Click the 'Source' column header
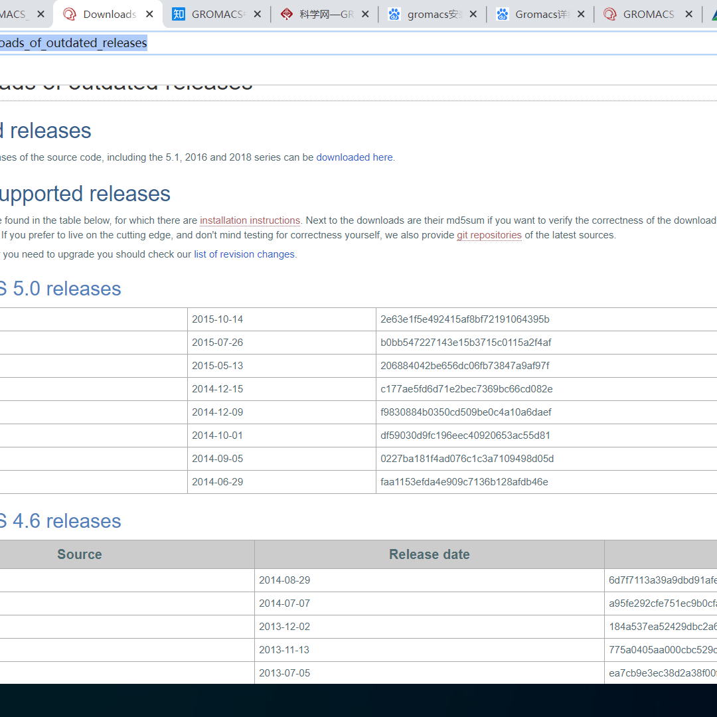Viewport: 717px width, 717px height. tap(80, 554)
